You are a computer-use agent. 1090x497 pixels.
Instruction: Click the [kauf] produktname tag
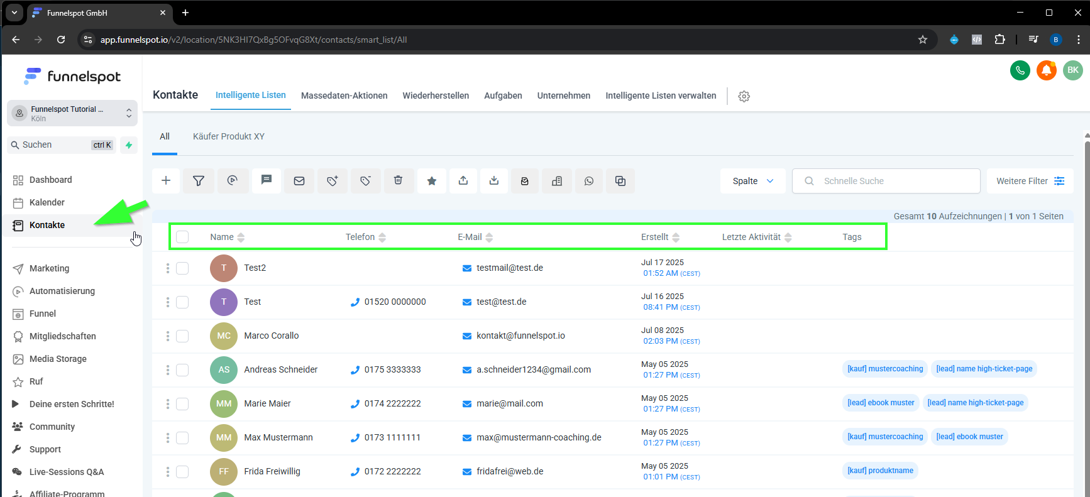[x=880, y=471]
